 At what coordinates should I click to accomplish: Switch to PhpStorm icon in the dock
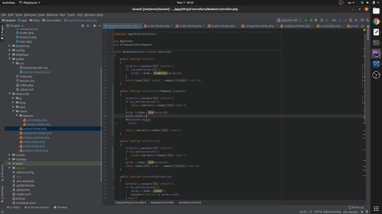[376, 53]
